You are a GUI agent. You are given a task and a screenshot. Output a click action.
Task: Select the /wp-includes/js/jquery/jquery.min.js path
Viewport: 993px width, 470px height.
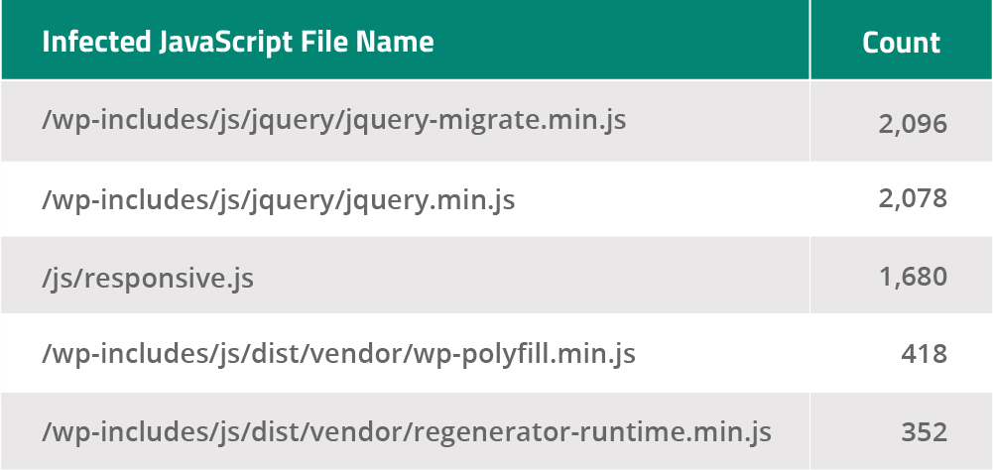278,199
